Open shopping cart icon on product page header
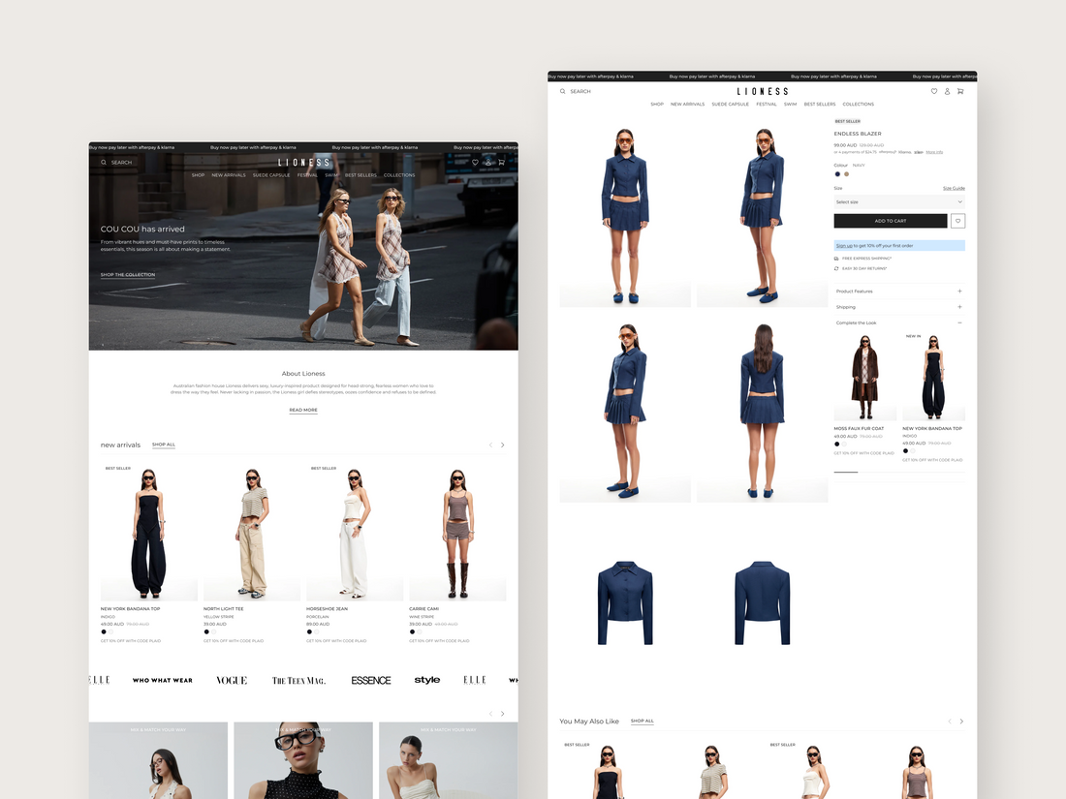Image resolution: width=1066 pixels, height=799 pixels. coord(960,91)
